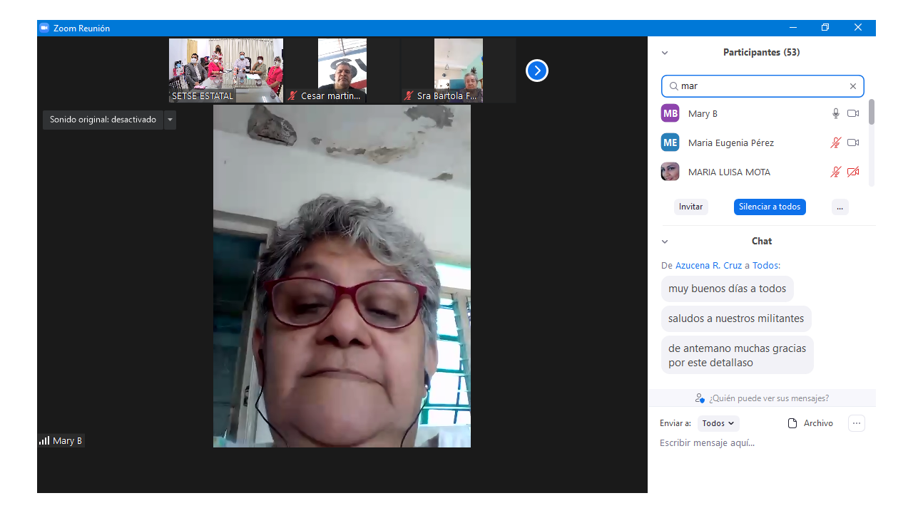Click Mary B main video feed

[x=342, y=276]
